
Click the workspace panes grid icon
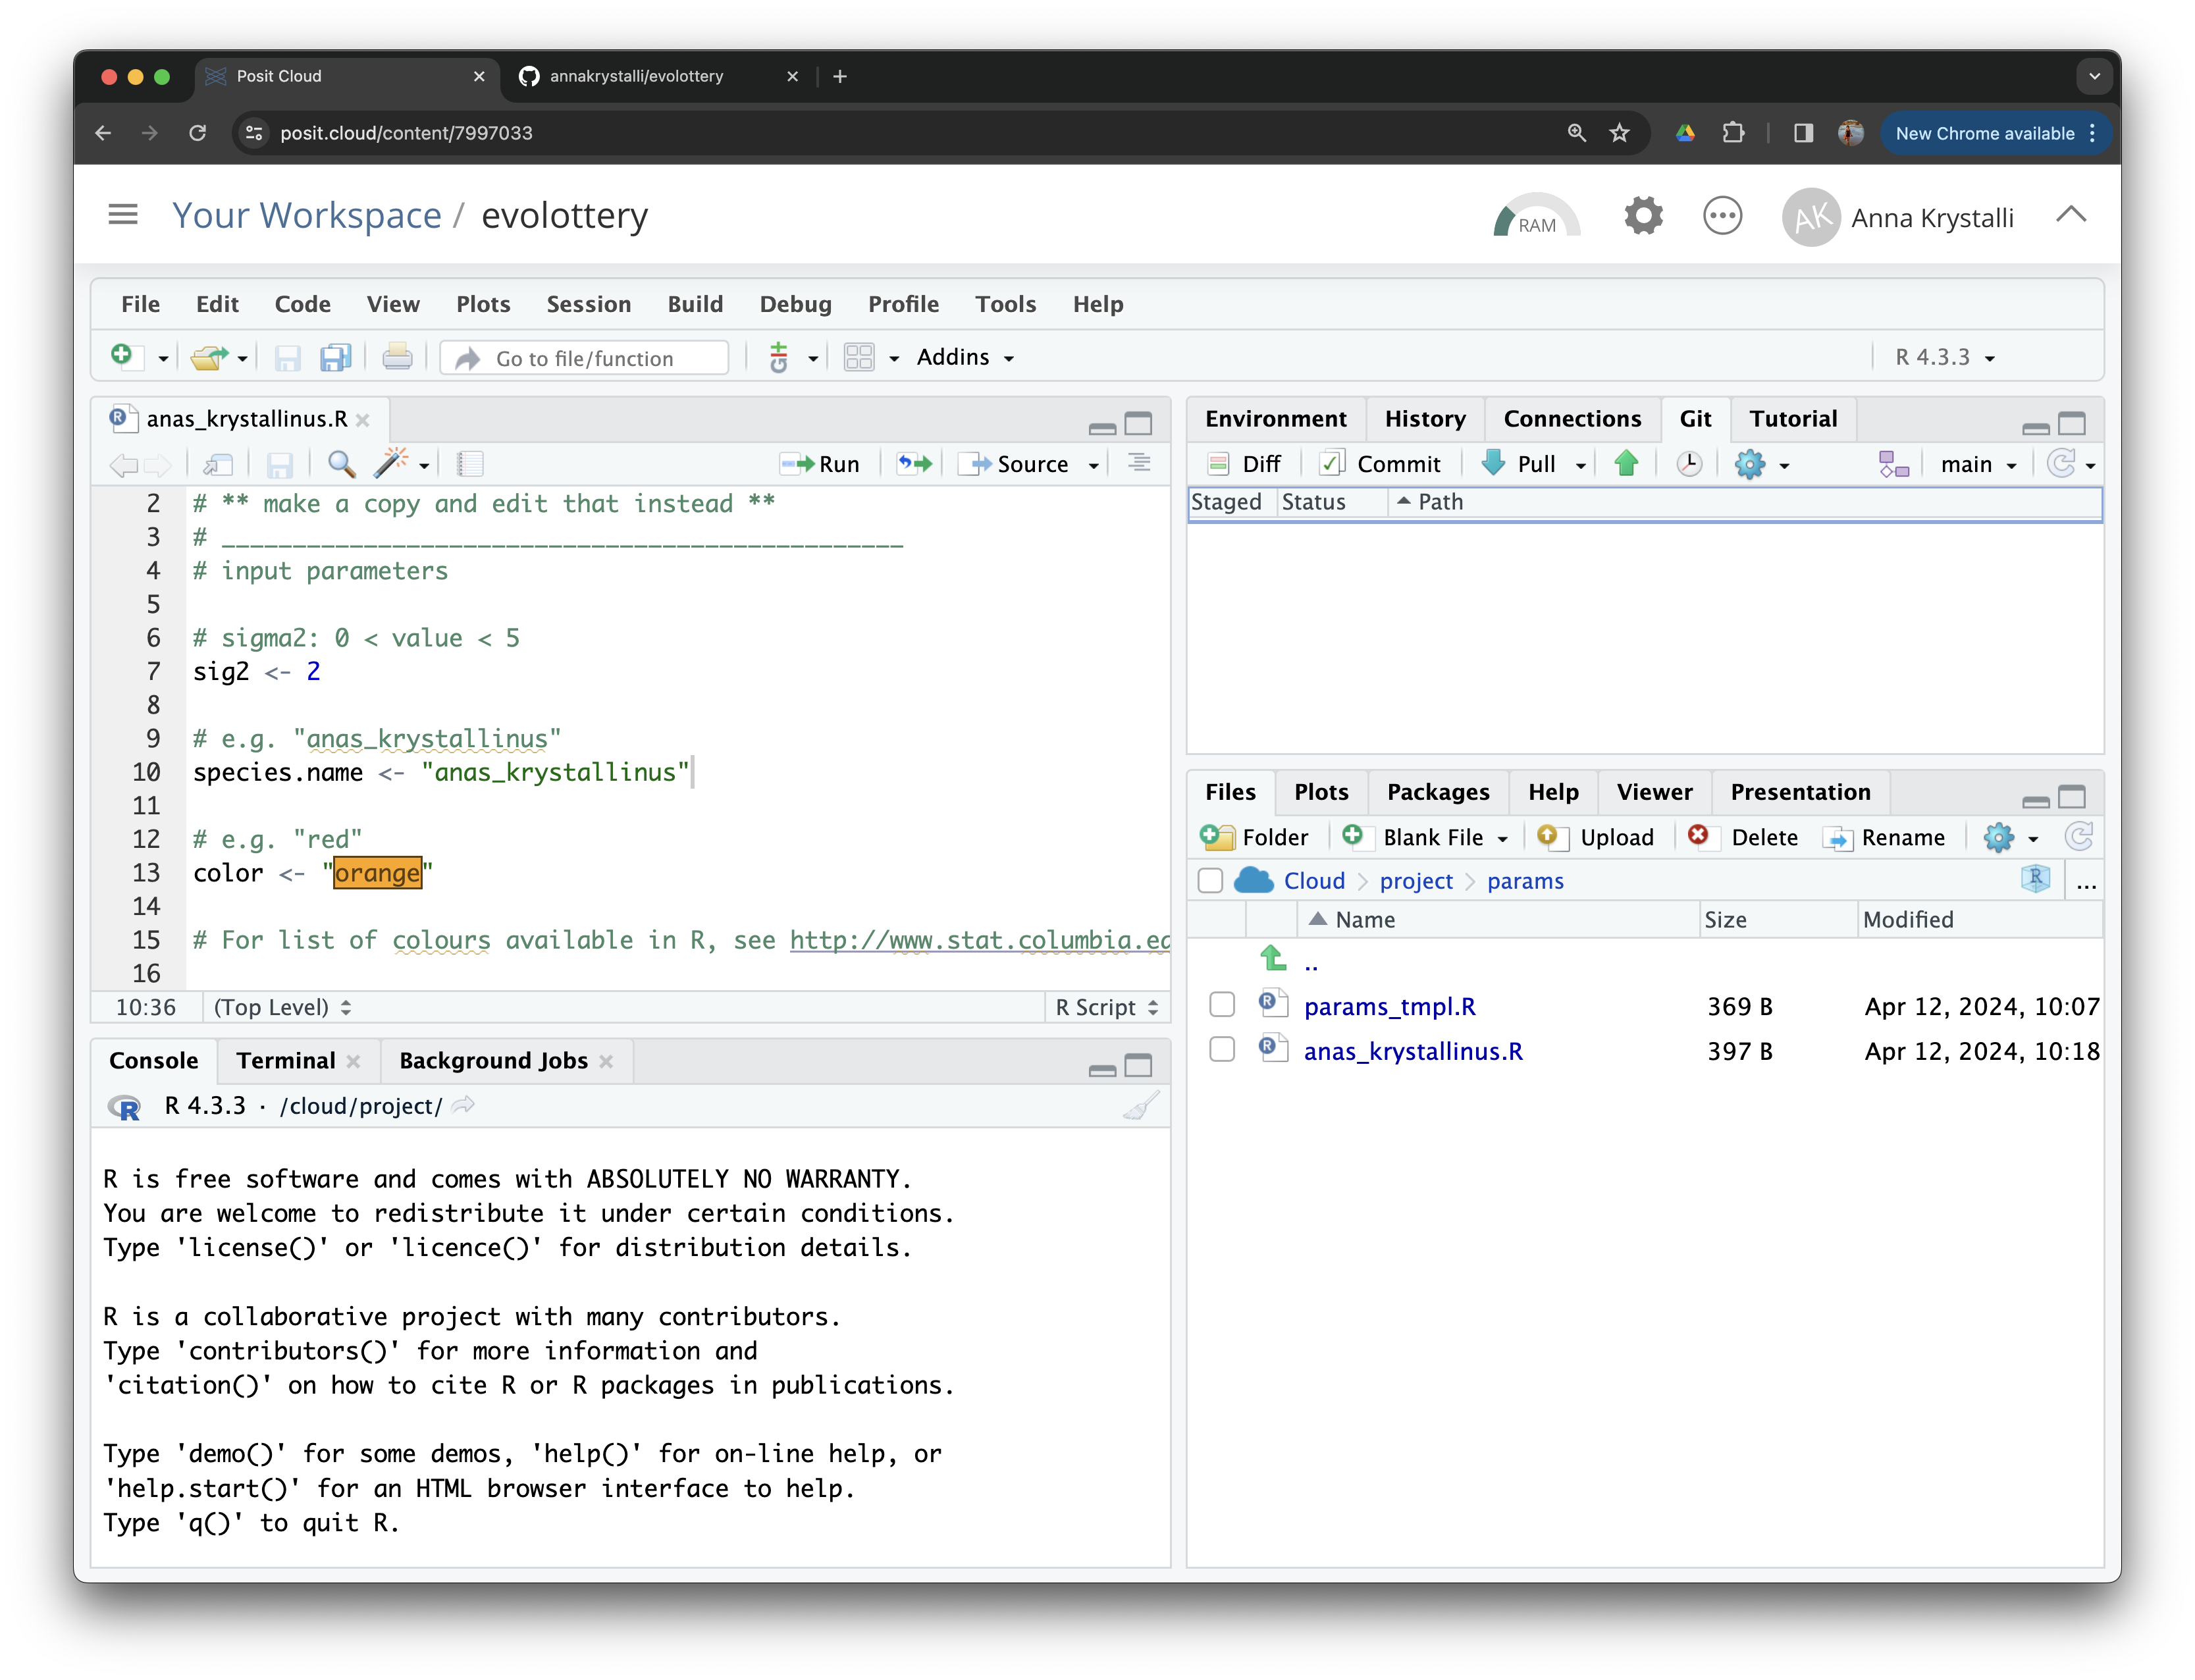(x=859, y=357)
